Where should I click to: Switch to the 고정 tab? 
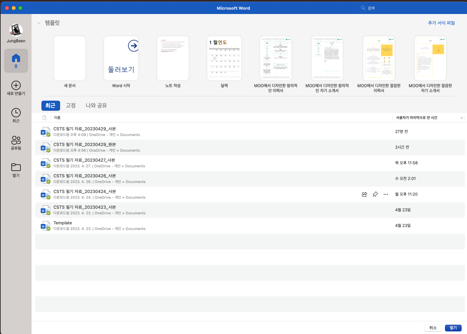click(70, 106)
